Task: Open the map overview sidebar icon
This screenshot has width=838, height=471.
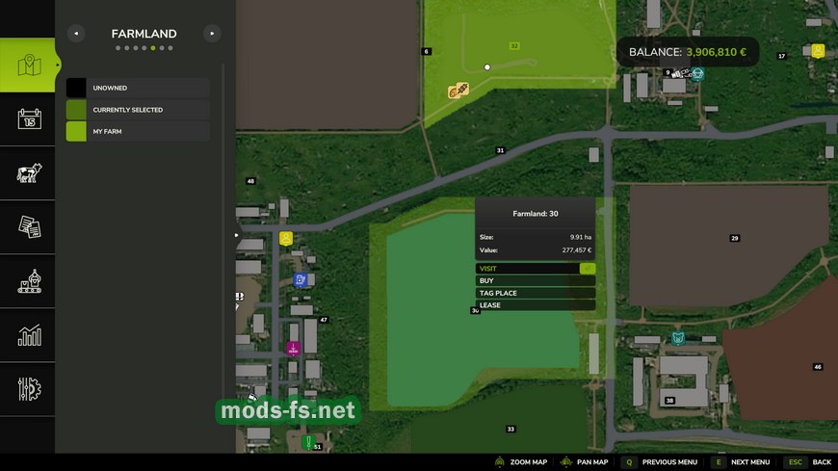Action: [28, 65]
